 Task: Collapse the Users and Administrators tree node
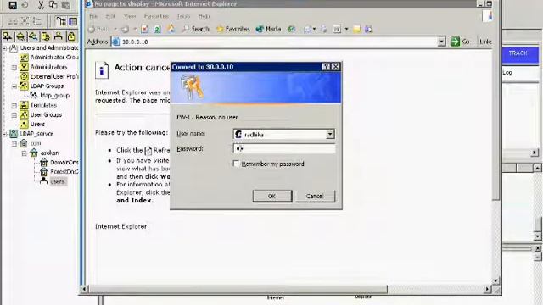click(x=4, y=48)
